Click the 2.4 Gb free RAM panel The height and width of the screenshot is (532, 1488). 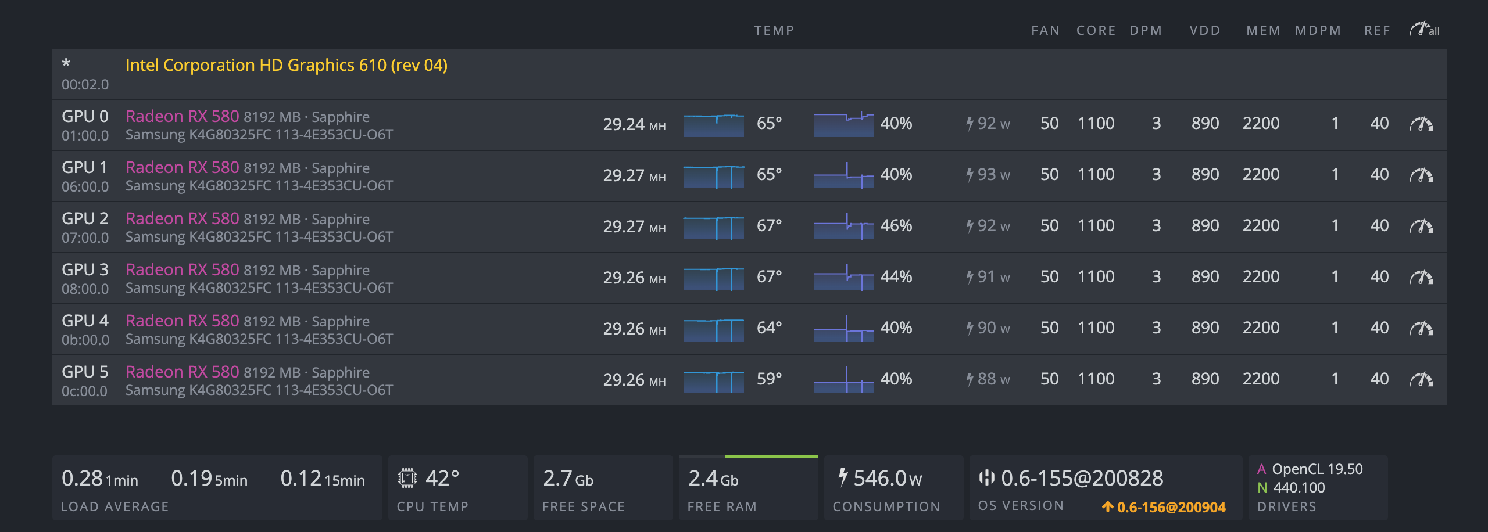pos(748,488)
